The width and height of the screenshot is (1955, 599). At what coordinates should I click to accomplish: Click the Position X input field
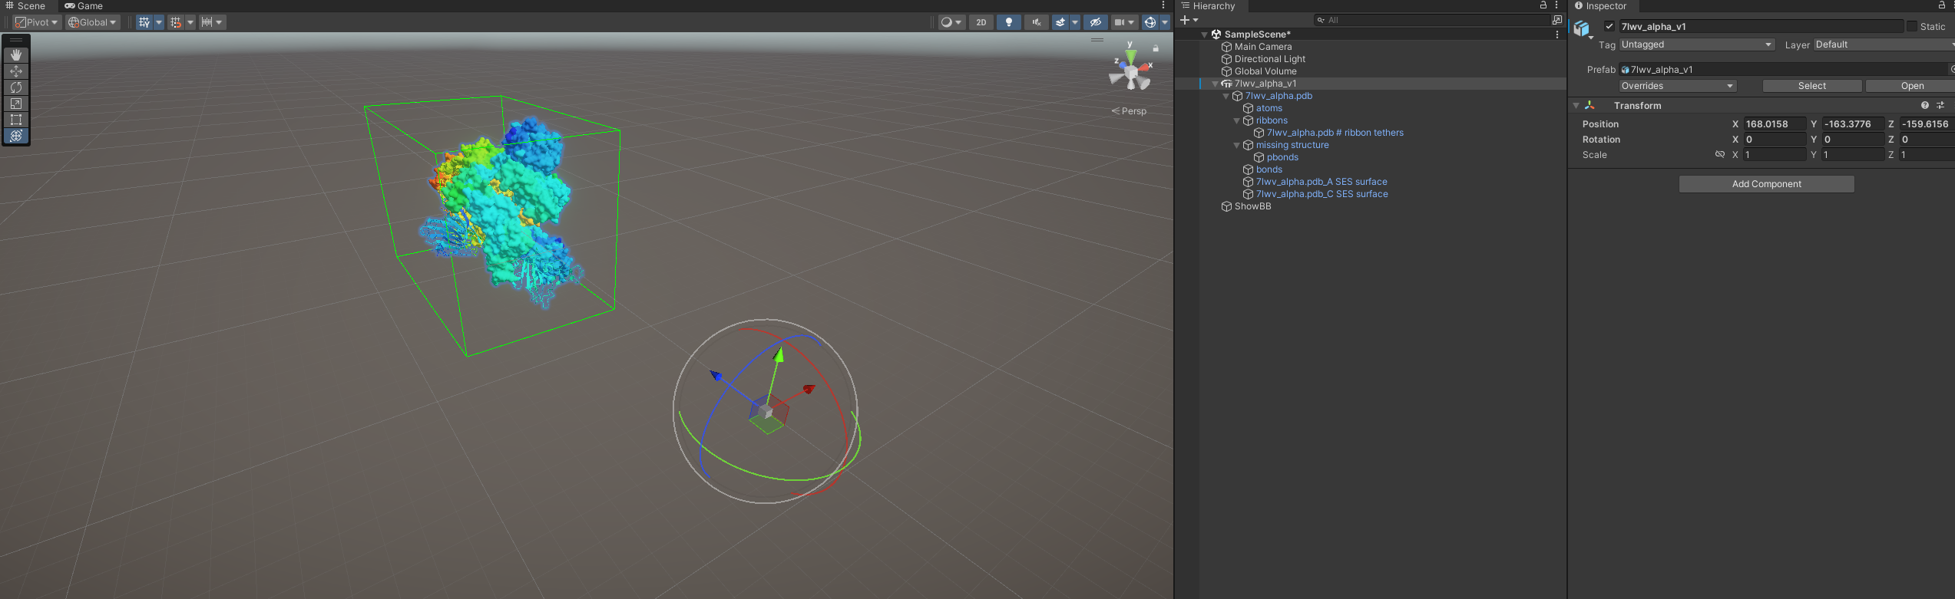(x=1774, y=124)
